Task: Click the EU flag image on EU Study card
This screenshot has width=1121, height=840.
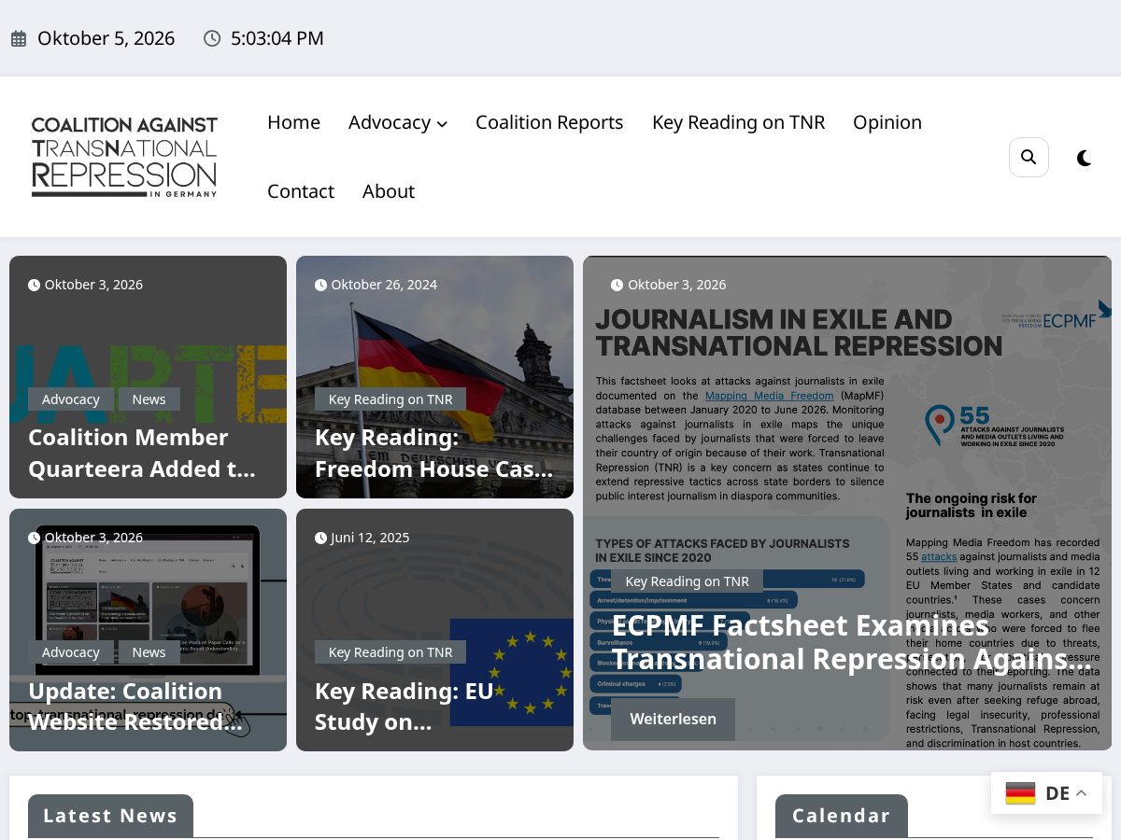Action: [512, 672]
